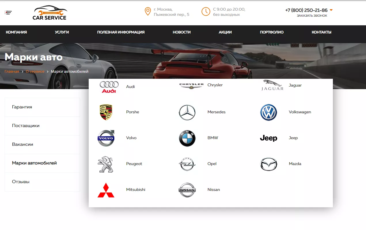
Task: Open the hamburger menu icon
Action: (8, 12)
